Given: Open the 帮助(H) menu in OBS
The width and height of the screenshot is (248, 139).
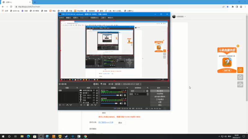Looking at the screenshot, I should tap(110, 18).
